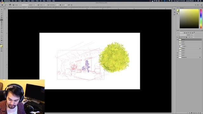Enable airbrush-style build-up icon

(x=48, y=5)
